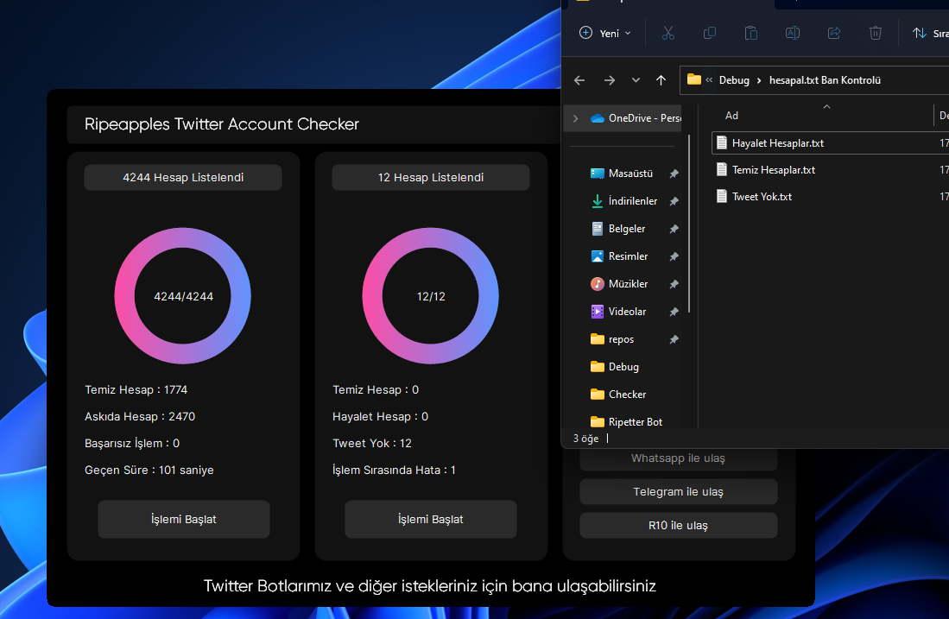949x619 pixels.
Task: Expand the OneDrive tree node
Action: pyautogui.click(x=576, y=118)
